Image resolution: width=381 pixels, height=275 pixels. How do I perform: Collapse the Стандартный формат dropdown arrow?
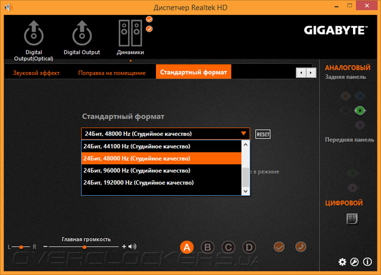[x=243, y=133]
